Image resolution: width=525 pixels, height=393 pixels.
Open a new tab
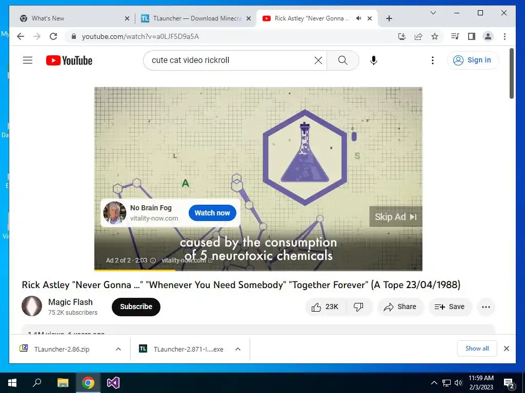[x=389, y=18]
